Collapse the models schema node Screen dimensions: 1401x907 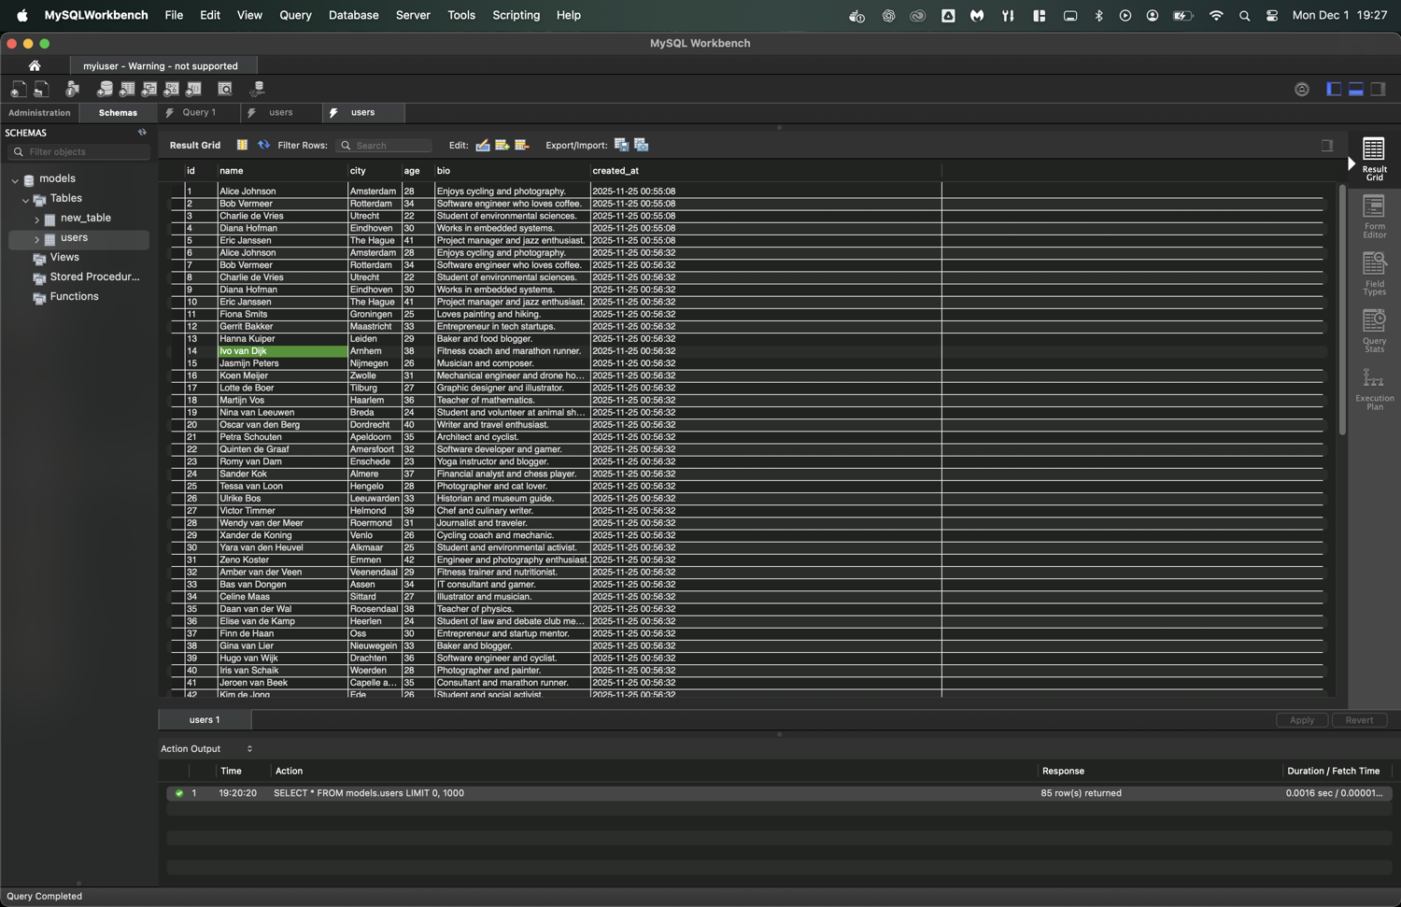[15, 179]
